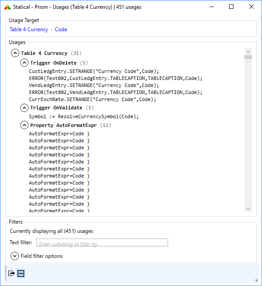Open the Code field link
The width and height of the screenshot is (262, 286).
point(61,29)
